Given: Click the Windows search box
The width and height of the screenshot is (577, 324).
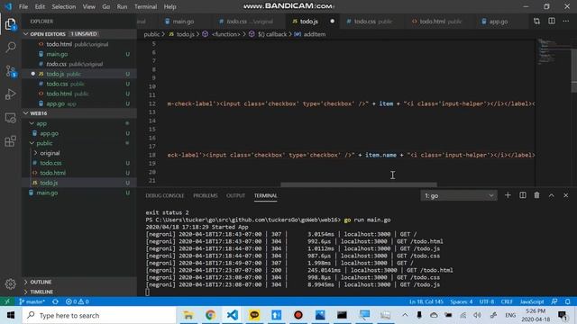Looking at the screenshot, I should coord(99,315).
